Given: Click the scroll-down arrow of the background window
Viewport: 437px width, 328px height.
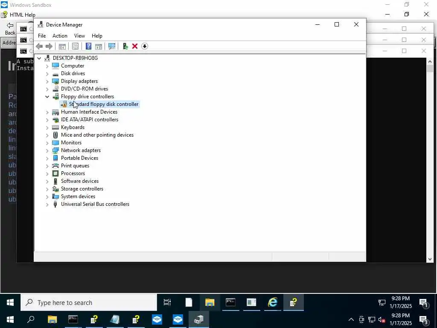Looking at the screenshot, I should point(430,259).
